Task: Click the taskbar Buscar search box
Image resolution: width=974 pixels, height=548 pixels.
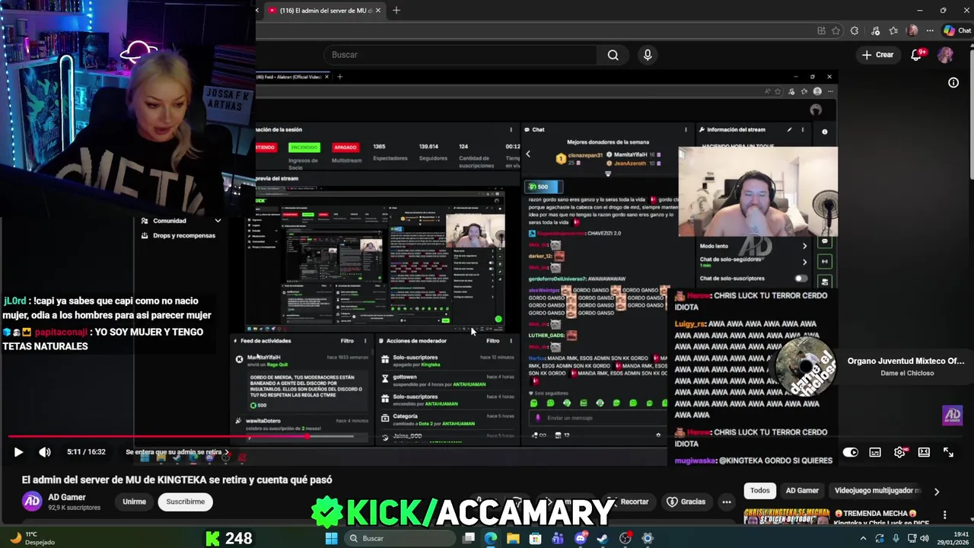Action: tap(399, 538)
